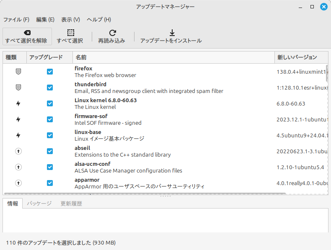331x250 pixels.
Task: Select the thunderbird package name
Action: point(91,85)
